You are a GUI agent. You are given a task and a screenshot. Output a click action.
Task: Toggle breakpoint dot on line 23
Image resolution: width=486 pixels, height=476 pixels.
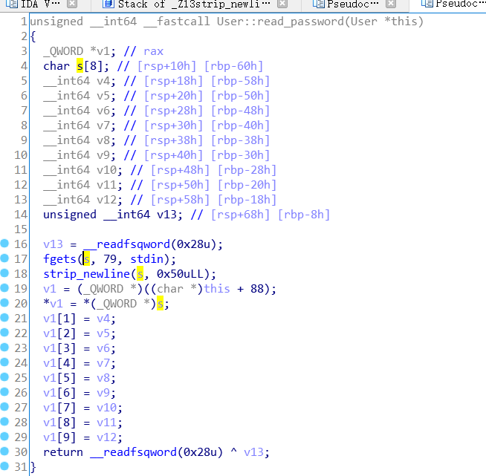(4, 348)
